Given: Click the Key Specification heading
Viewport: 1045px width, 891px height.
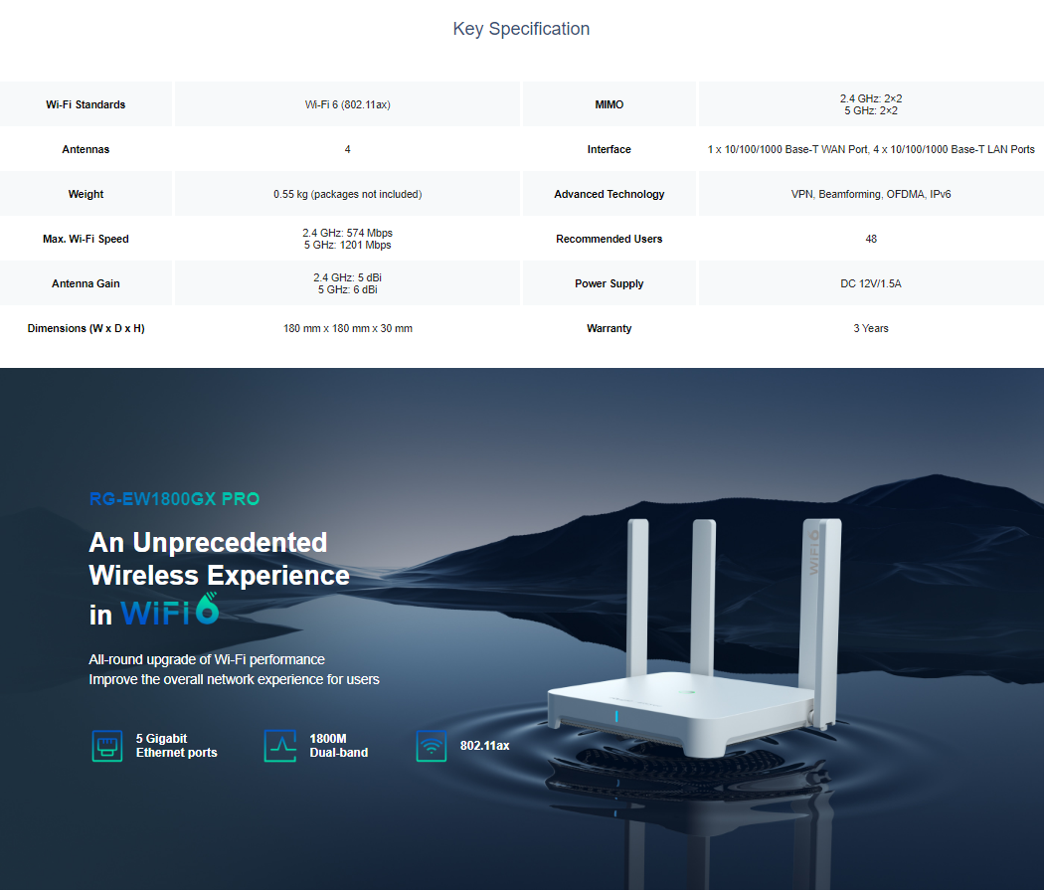Looking at the screenshot, I should [521, 29].
